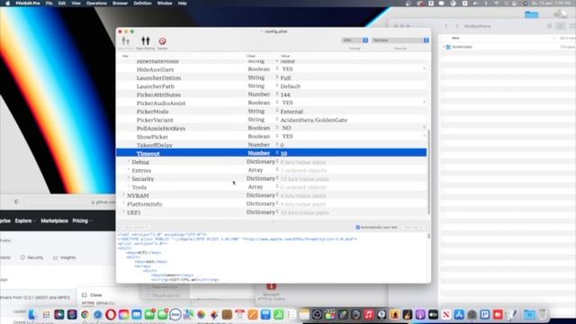Open PickerAudioAssist YES boolean dropdown arrow
This screenshot has width=576, height=324.
coord(424,103)
